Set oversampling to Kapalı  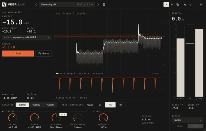pos(90,105)
